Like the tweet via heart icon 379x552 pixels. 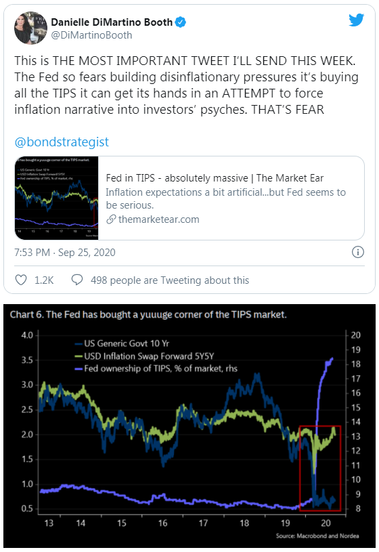coord(21,280)
